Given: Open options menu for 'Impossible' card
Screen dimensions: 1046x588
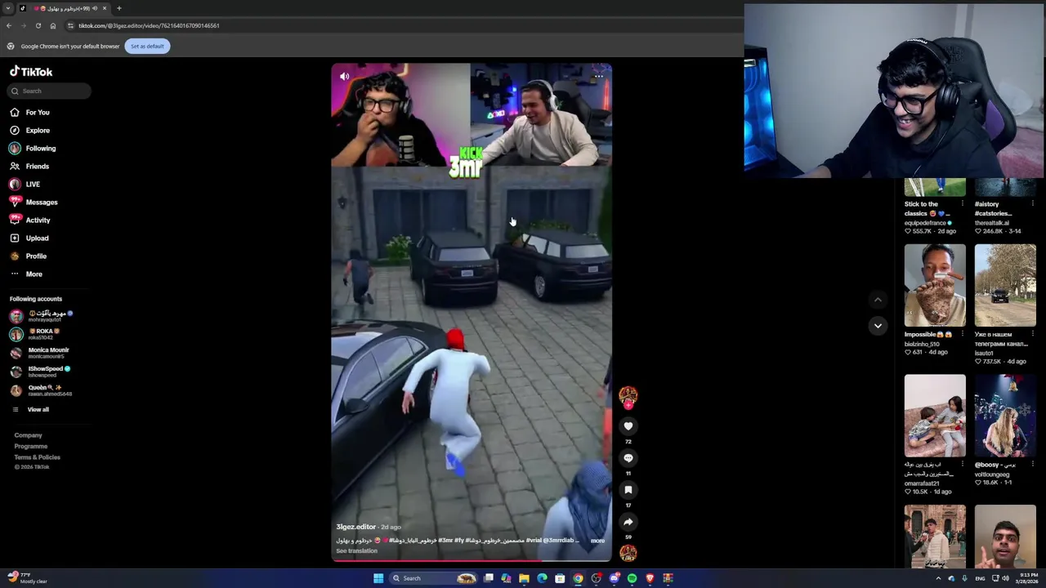Looking at the screenshot, I should [x=962, y=334].
